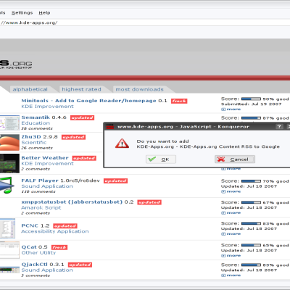This screenshot has width=290, height=290.
Task: Expand more for QCat entry
Action: click(x=231, y=255)
